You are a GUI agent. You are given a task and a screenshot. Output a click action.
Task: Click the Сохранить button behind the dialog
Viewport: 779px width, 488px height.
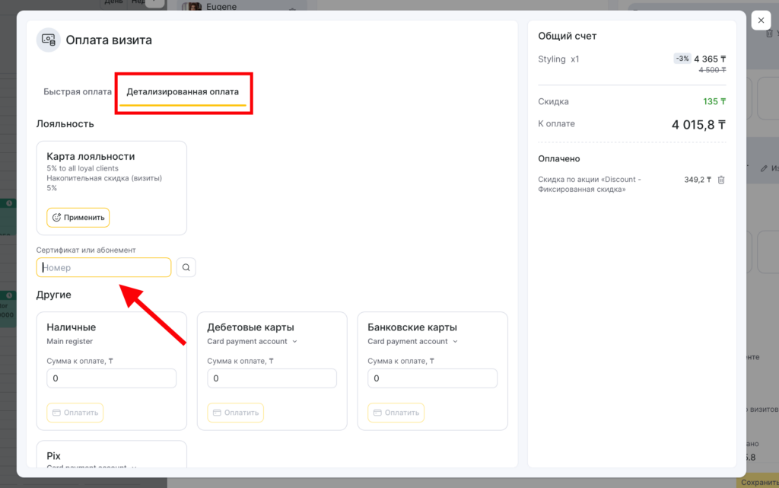click(x=757, y=482)
